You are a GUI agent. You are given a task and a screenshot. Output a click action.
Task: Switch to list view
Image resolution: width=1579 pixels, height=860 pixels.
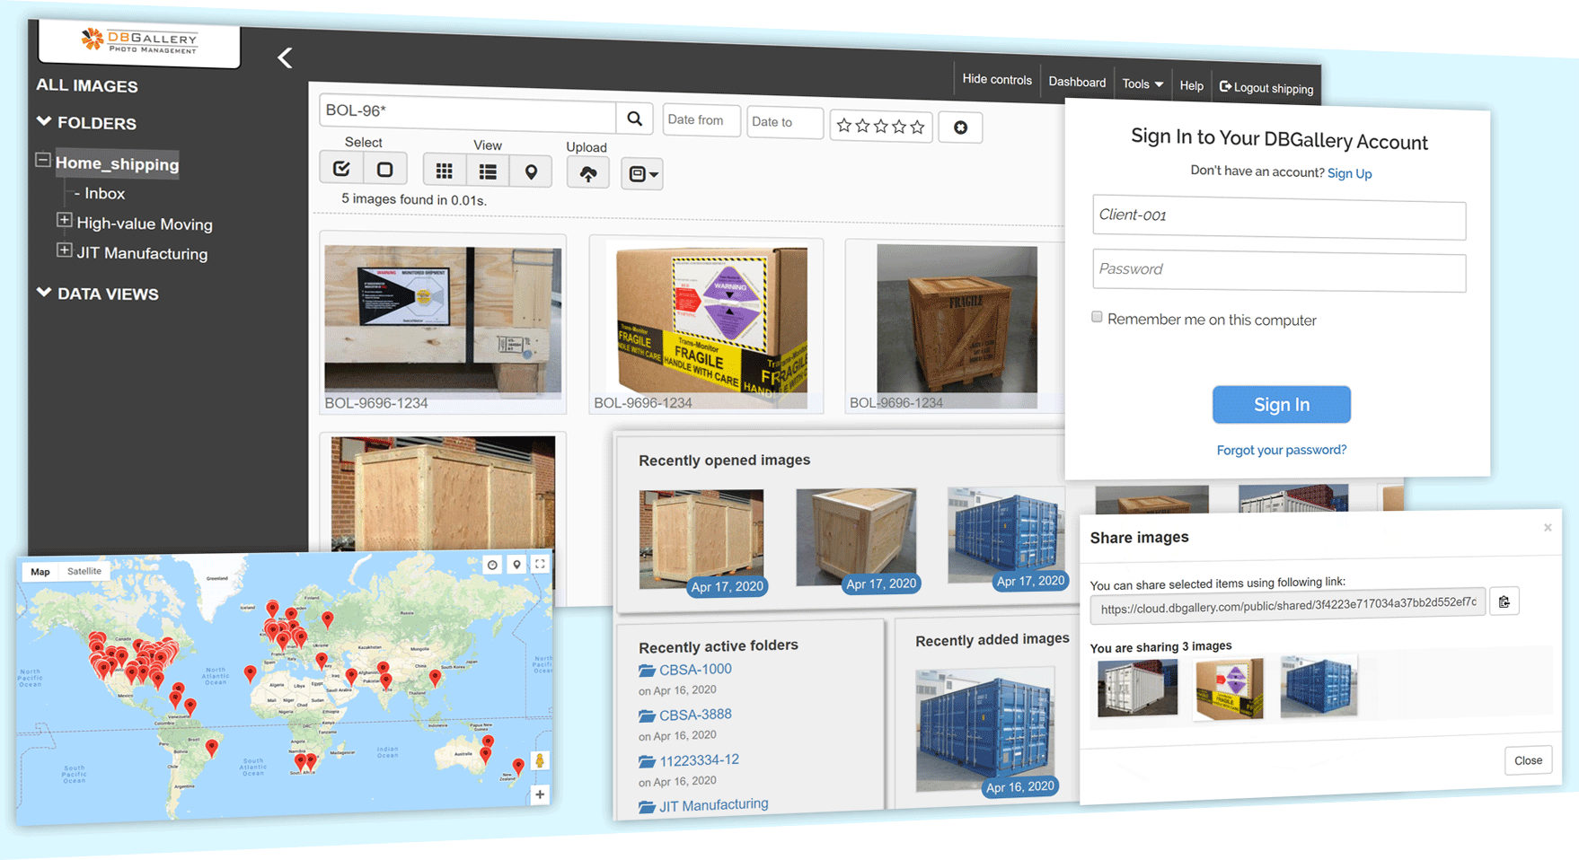[x=488, y=171]
